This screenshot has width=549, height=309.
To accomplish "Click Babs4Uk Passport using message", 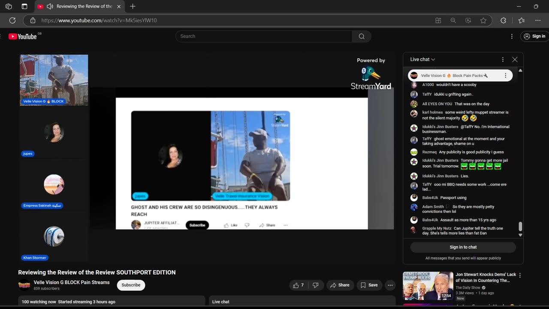I will click(x=453, y=198).
